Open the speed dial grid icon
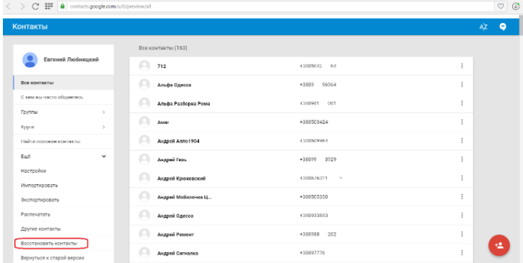The width and height of the screenshot is (523, 263). tap(49, 6)
